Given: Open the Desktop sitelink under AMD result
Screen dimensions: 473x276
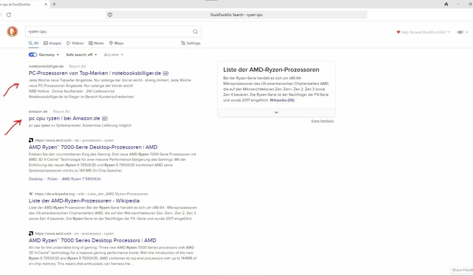Looking at the screenshot, I should coord(36,179).
